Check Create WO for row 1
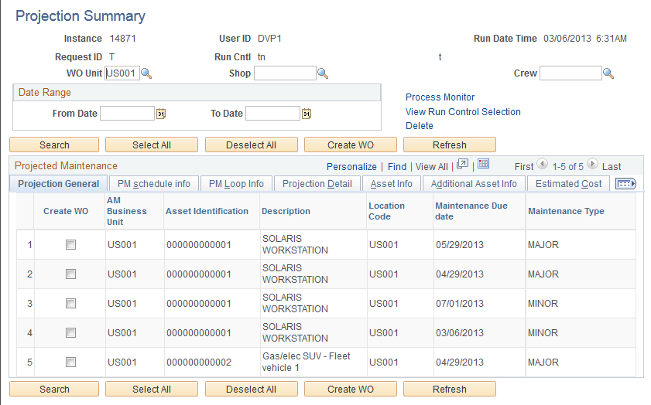Image resolution: width=651 pixels, height=405 pixels. [x=70, y=244]
